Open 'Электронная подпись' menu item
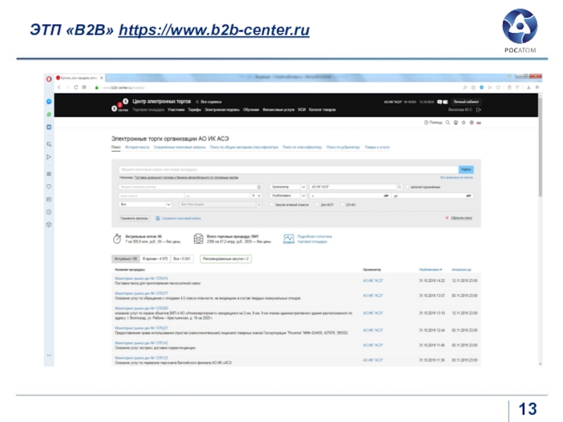Viewport: 563px width, 422px height. pyautogui.click(x=222, y=110)
